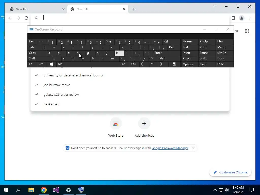
Task: Open the Chrome profile avatar menu
Action: 242,18
